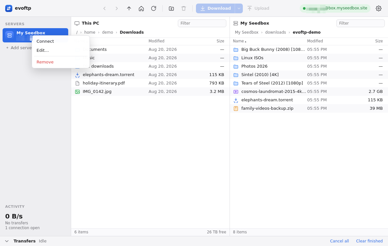Click the server icon beside the My Seedbox pane title
The image size is (388, 246).
[236, 23]
